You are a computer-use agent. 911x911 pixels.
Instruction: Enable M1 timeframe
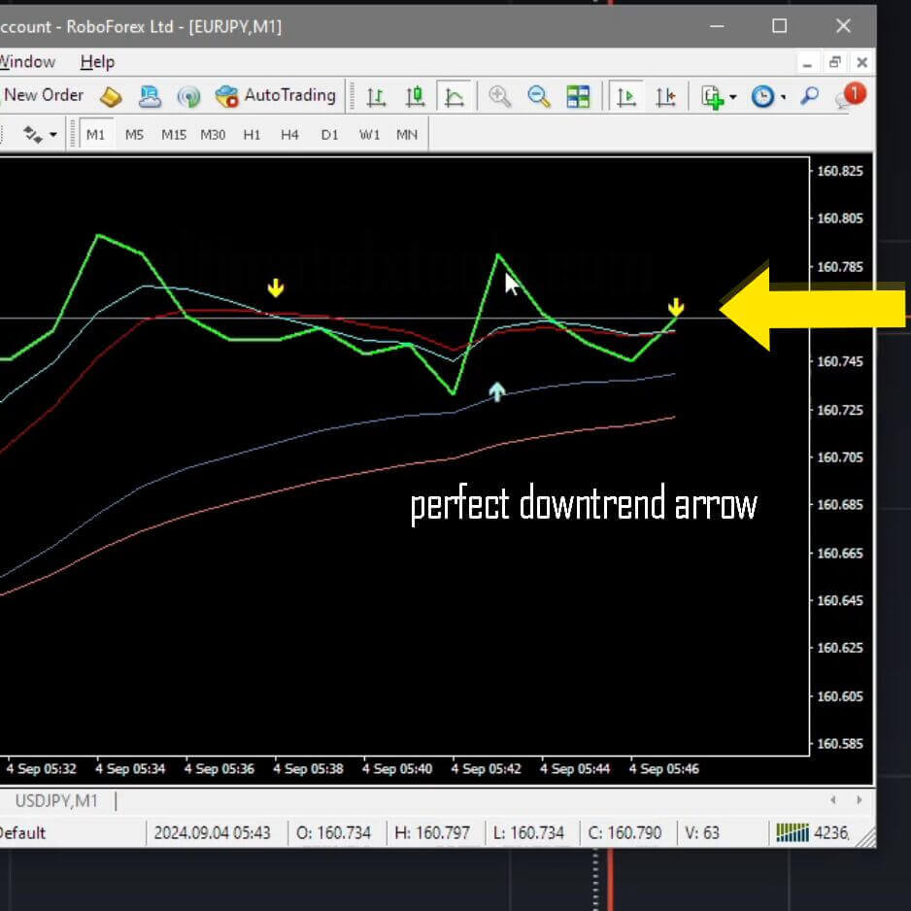(95, 135)
